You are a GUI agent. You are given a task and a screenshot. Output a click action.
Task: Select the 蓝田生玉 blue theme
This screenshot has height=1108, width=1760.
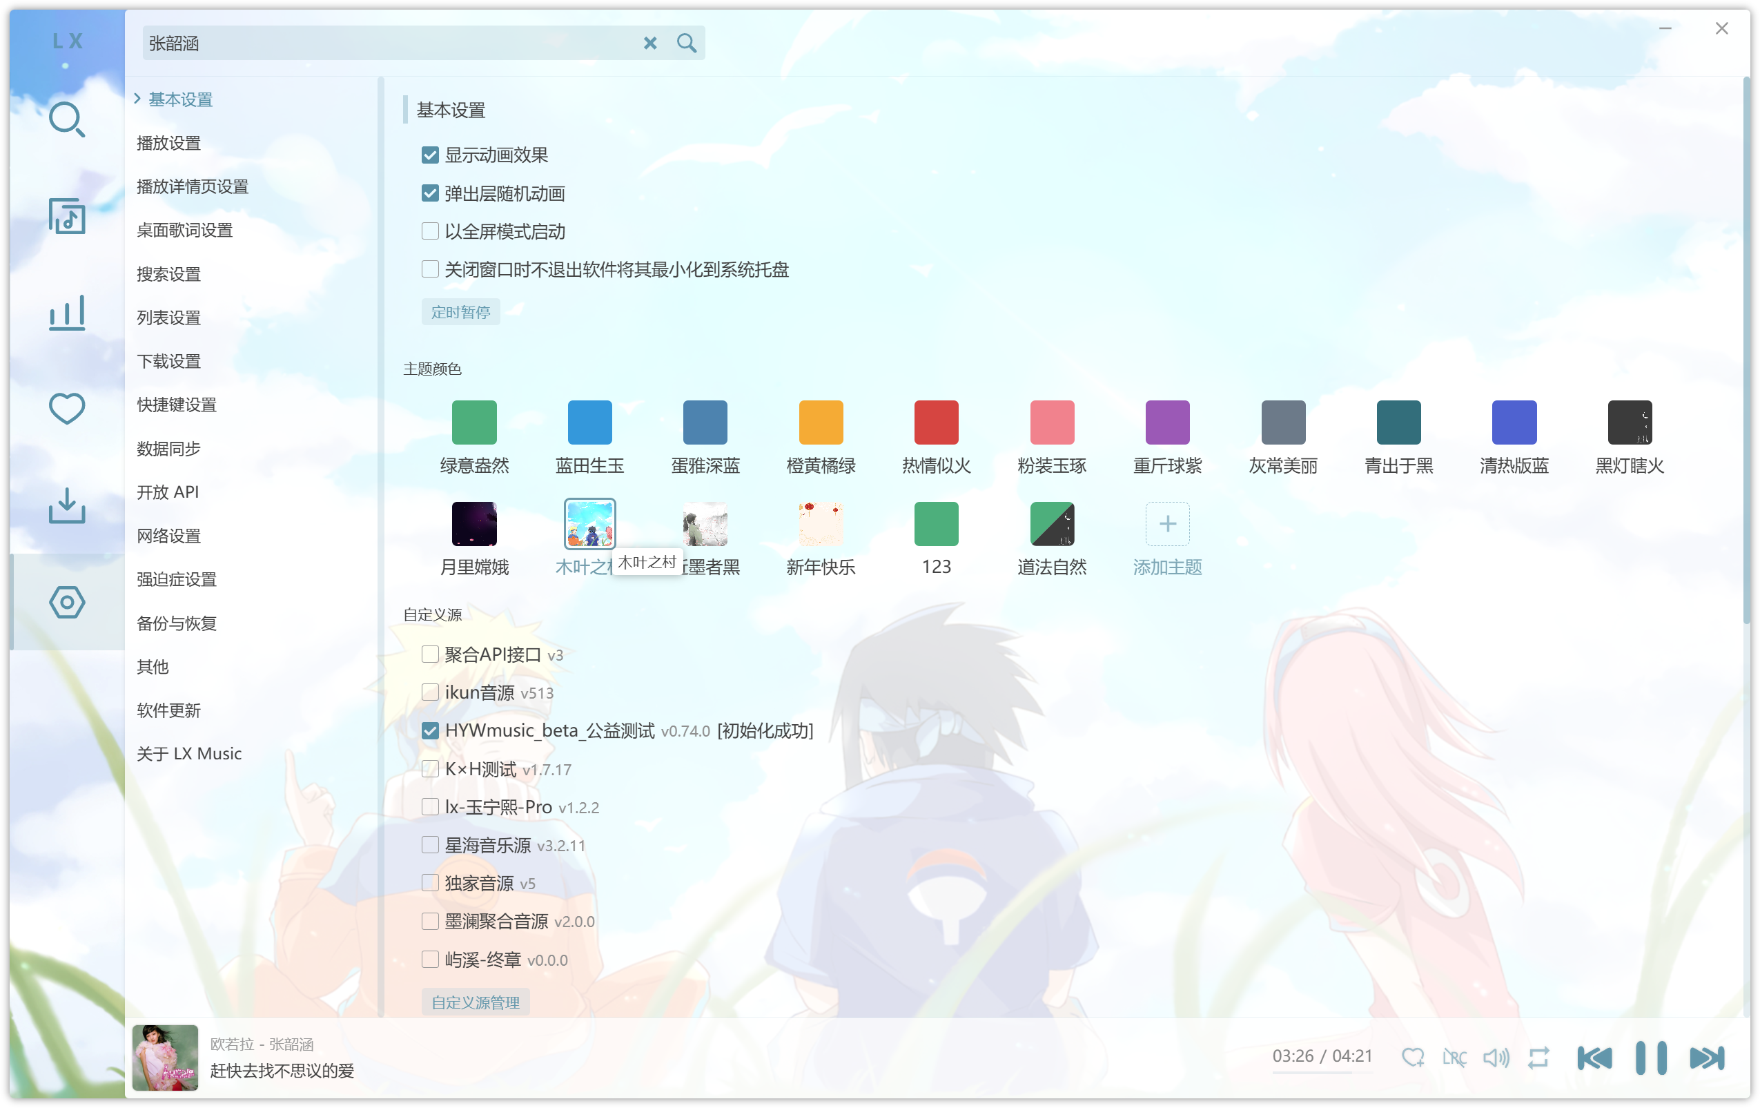(590, 422)
